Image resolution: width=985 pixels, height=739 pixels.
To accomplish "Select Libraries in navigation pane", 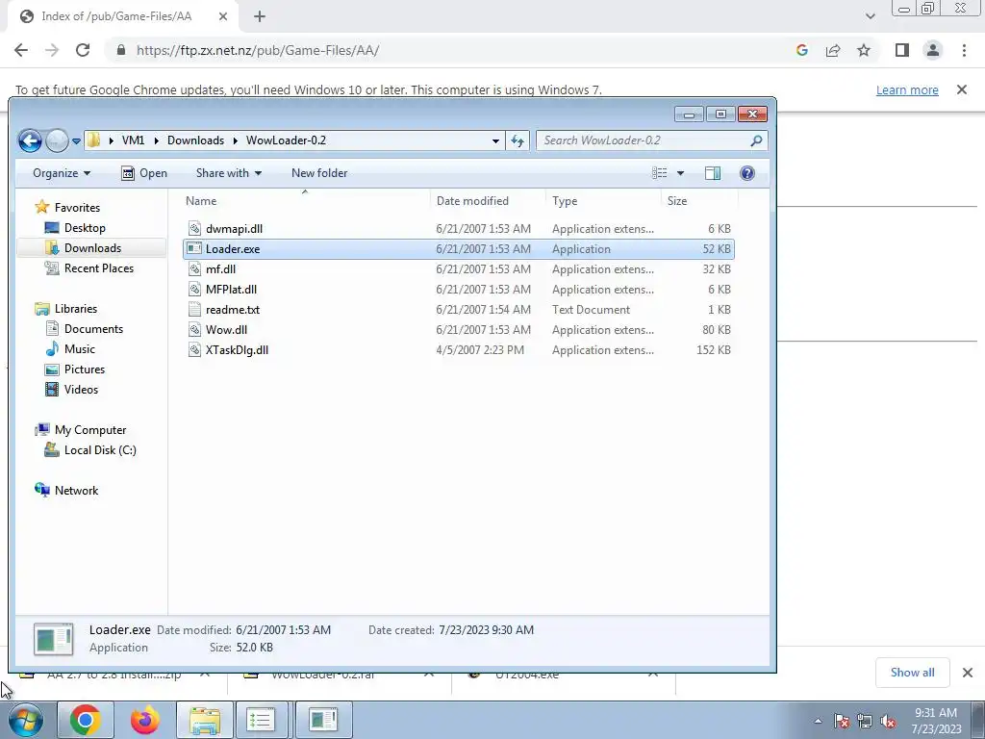I will click(66, 309).
